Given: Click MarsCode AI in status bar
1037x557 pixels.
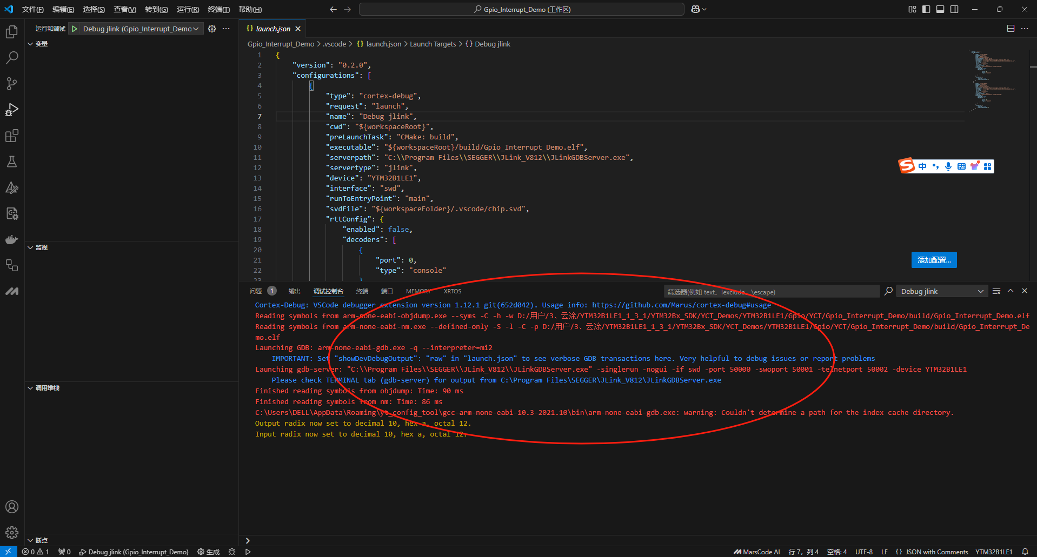Looking at the screenshot, I should pyautogui.click(x=757, y=552).
